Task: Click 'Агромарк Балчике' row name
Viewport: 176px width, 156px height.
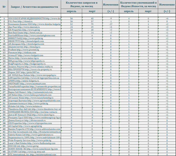Action: (35, 101)
